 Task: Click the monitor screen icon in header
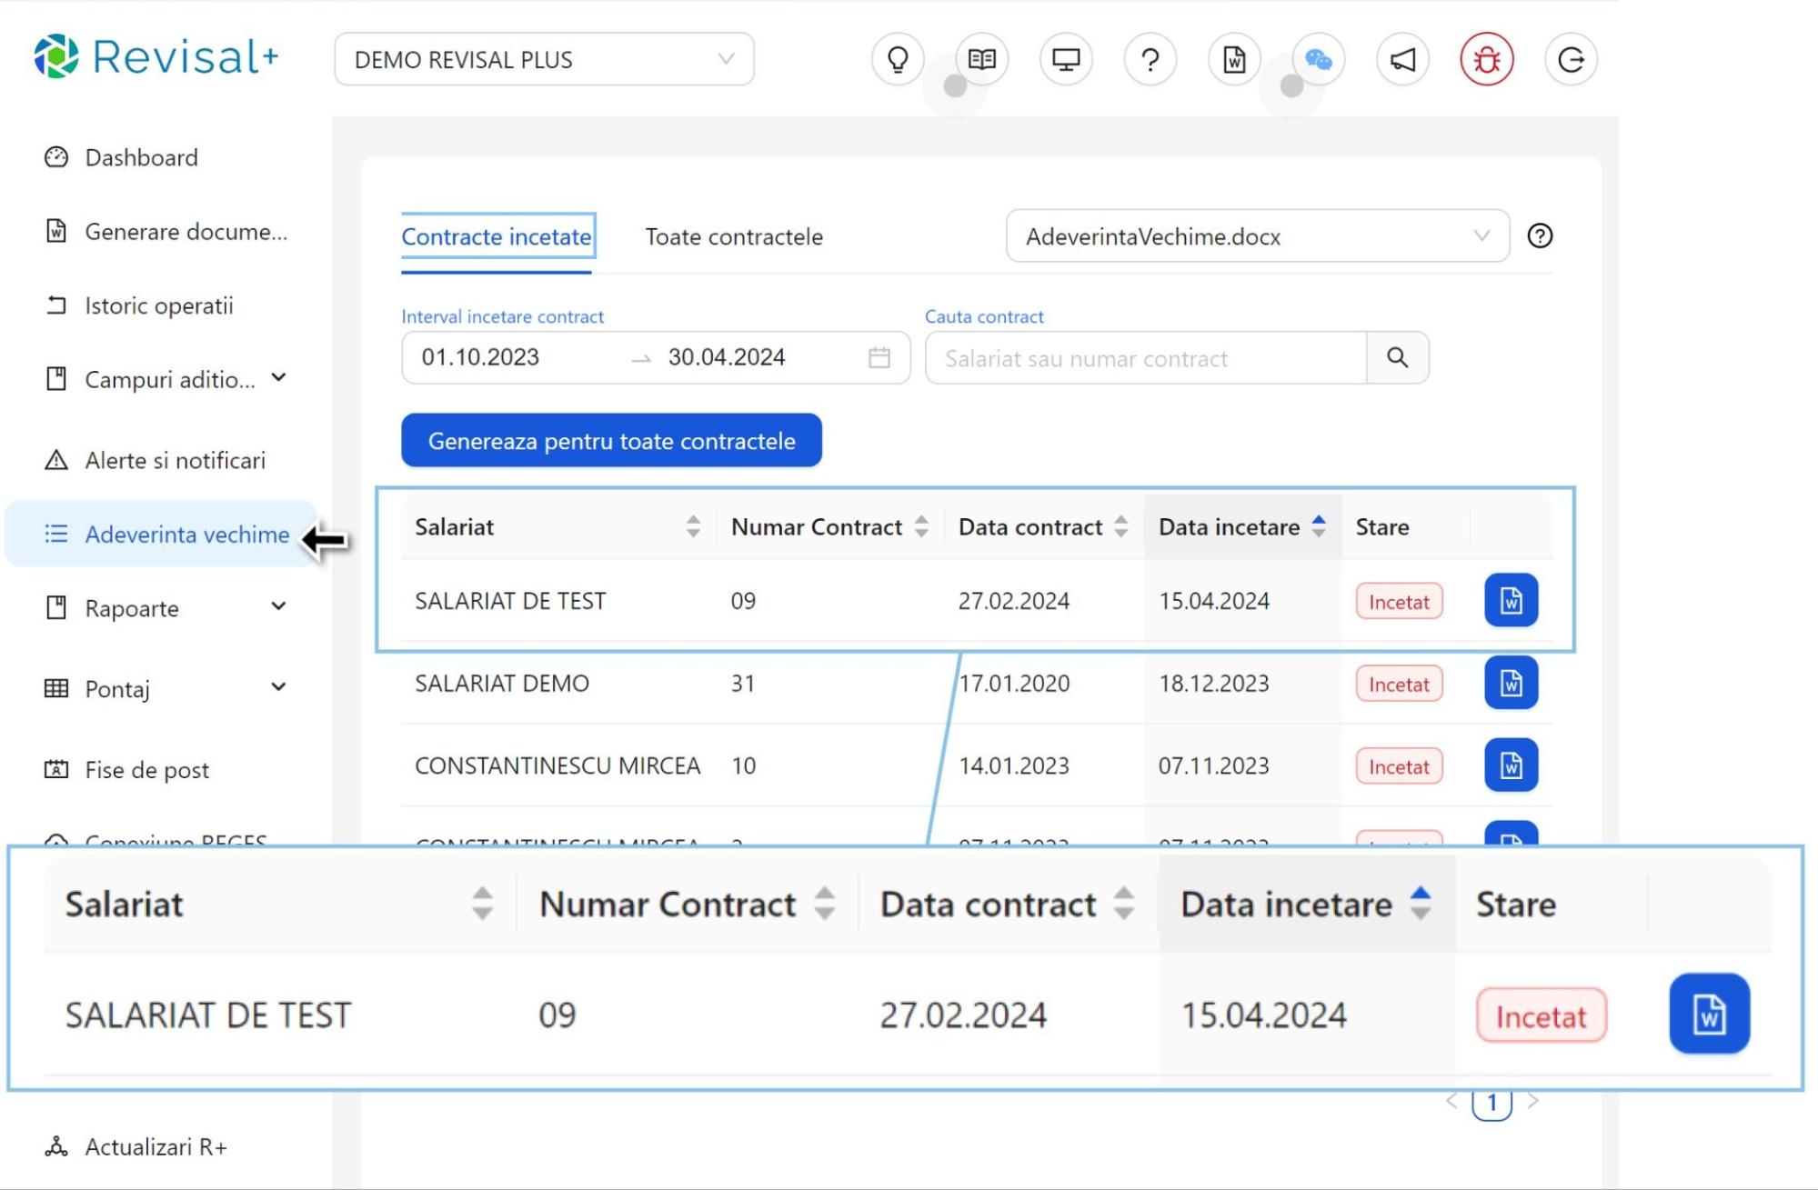[1065, 60]
